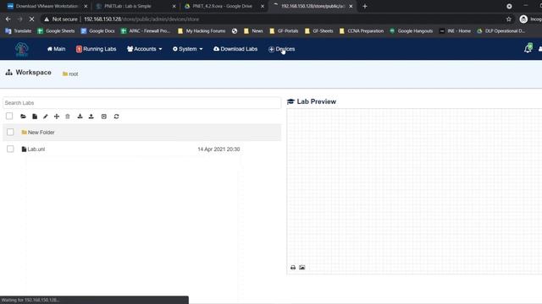Open the incognito profile icon
542x304 pixels.
tap(523, 19)
